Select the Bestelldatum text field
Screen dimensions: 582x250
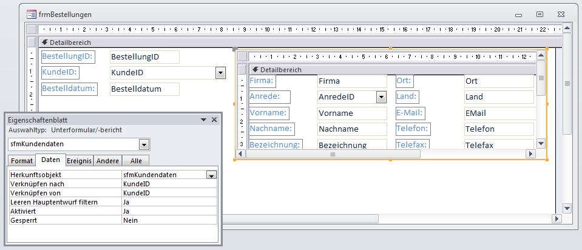tap(144, 89)
